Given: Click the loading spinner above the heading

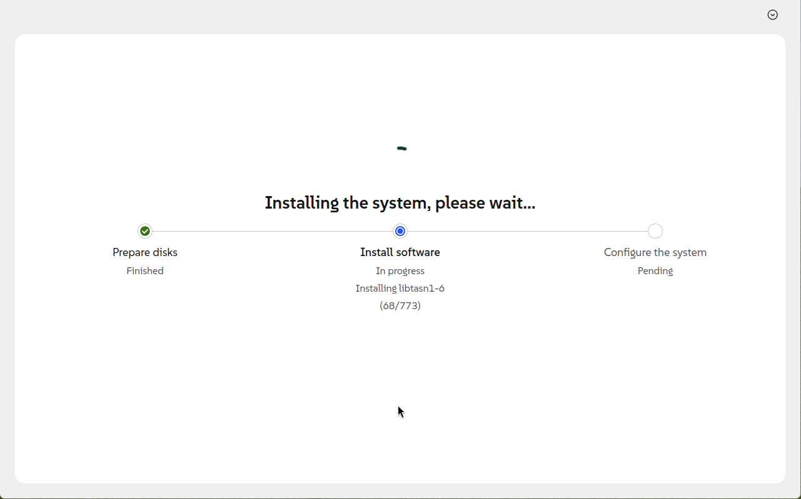Looking at the screenshot, I should tap(401, 149).
